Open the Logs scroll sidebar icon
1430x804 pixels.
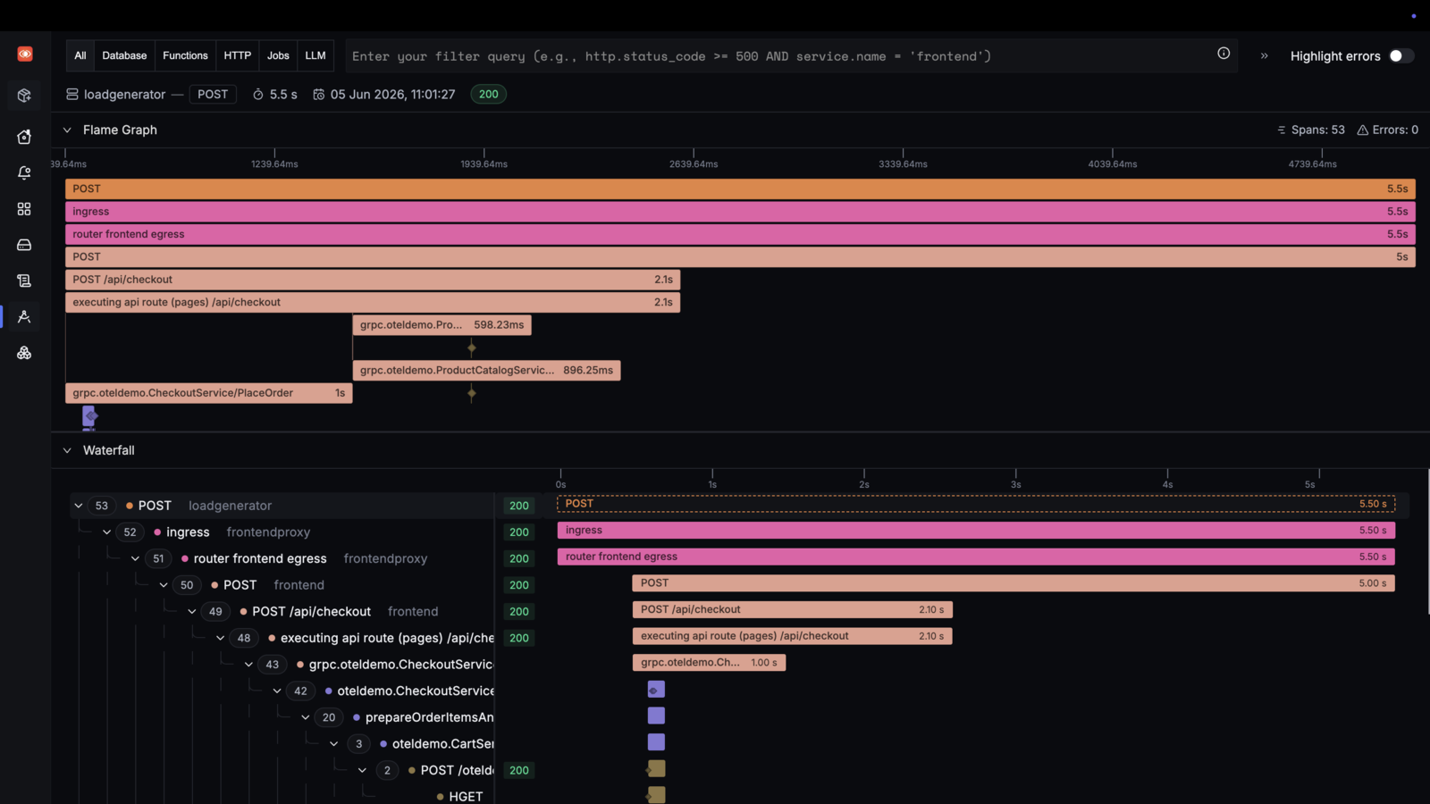coord(24,281)
